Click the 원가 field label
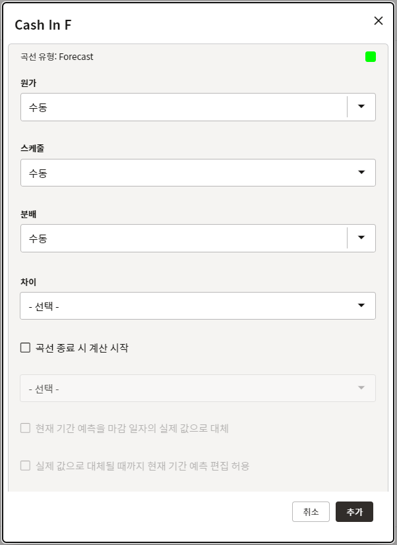397x545 pixels. tap(28, 83)
